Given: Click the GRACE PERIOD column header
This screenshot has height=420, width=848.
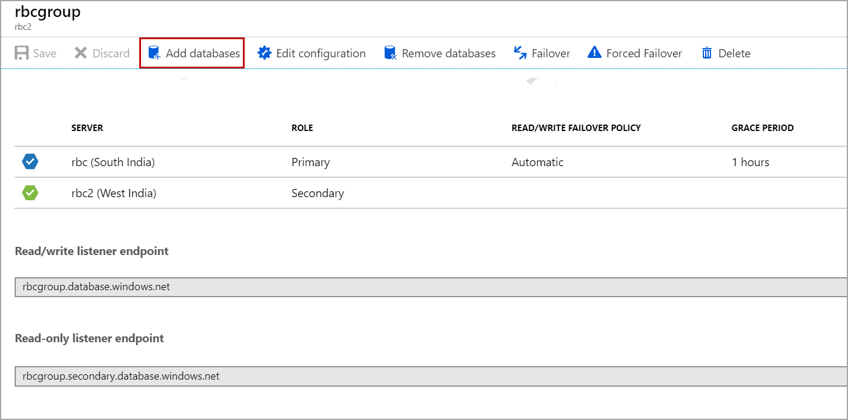Looking at the screenshot, I should (763, 128).
